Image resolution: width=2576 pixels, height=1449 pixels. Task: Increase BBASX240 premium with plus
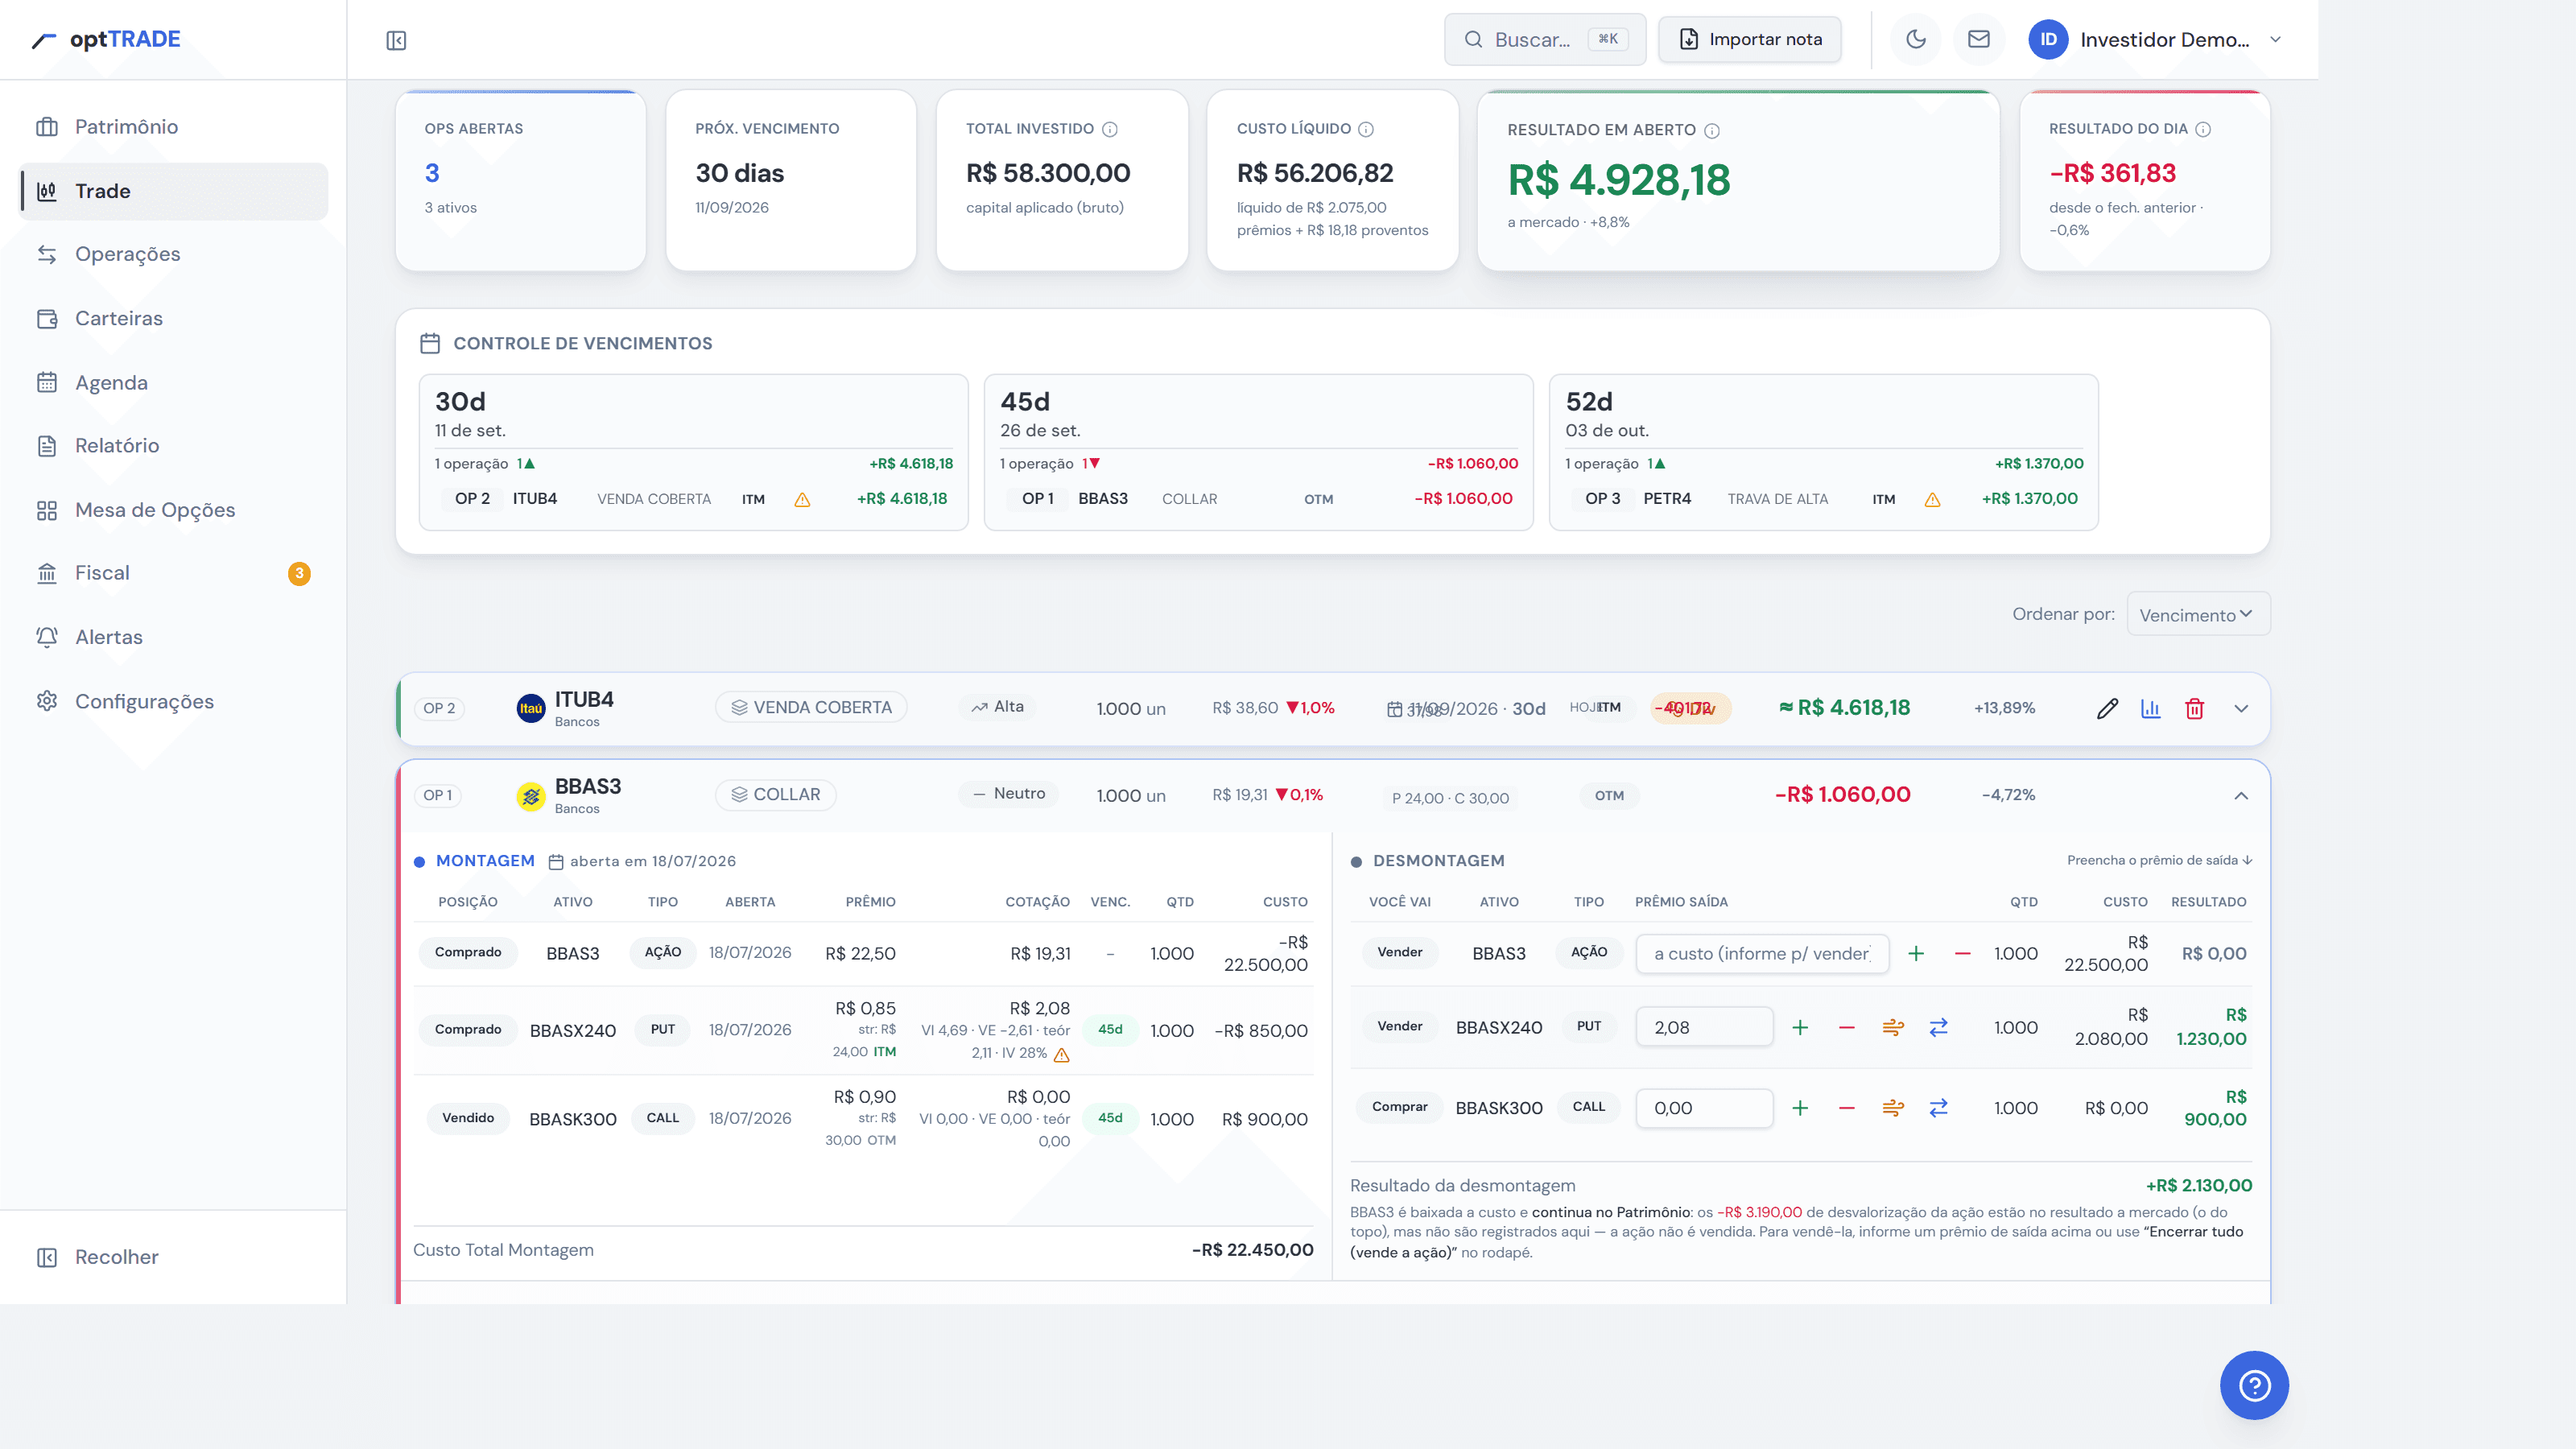[1800, 1027]
